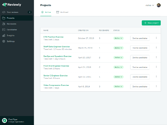Invite candidate to Video Compression Exercise
167x125 pixels.
pos(140,86)
